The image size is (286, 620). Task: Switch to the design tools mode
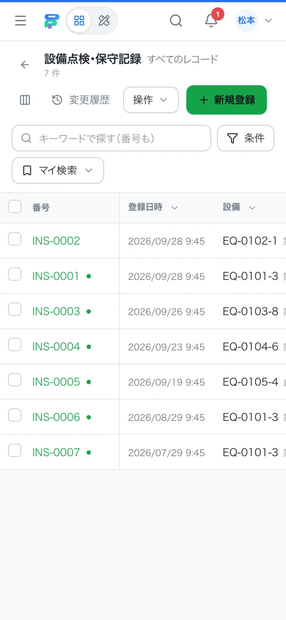tap(104, 21)
